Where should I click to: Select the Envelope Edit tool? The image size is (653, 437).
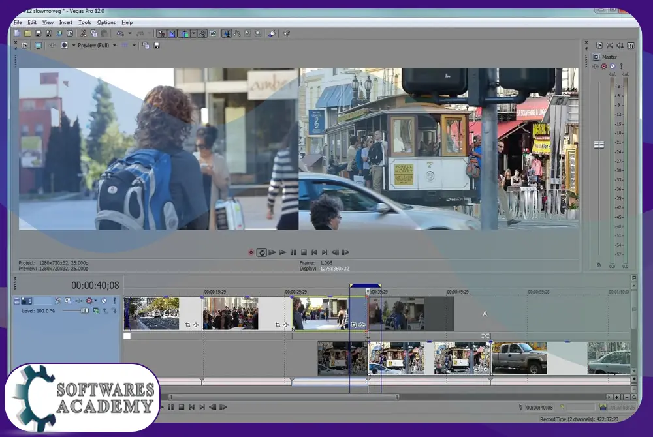coord(237,33)
